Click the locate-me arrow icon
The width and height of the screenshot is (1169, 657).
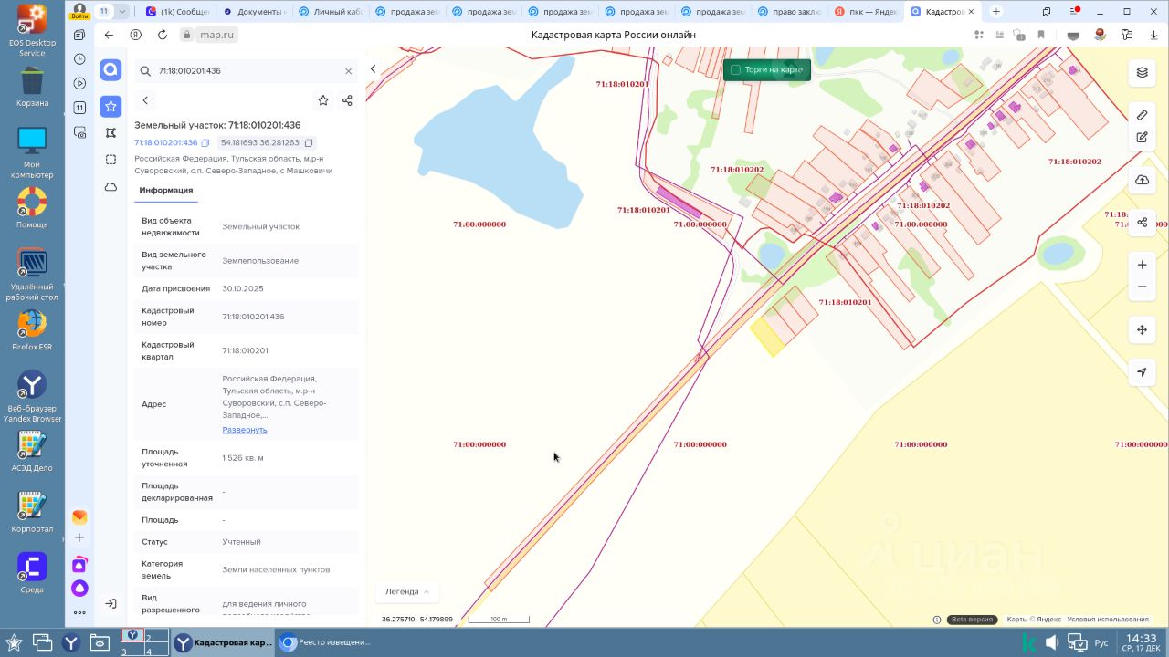pyautogui.click(x=1142, y=372)
